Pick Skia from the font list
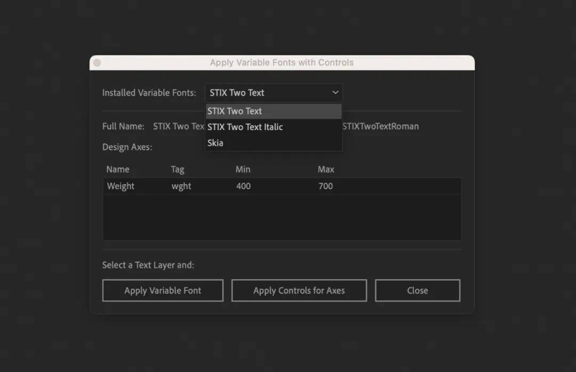The width and height of the screenshot is (576, 372). point(274,143)
